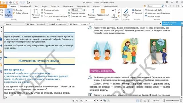The width and height of the screenshot is (183, 103).
Task: Open the page number dropdown 12 / 110
Action: pyautogui.click(x=94, y=100)
